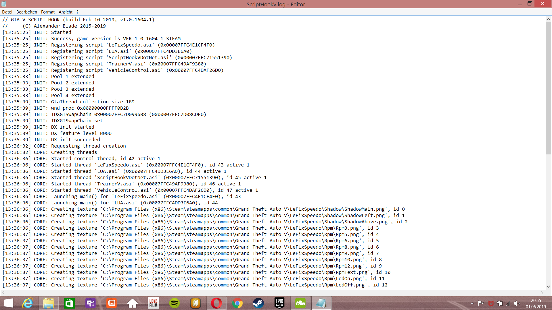The image size is (552, 310).
Task: Open Windows Store taskbar icon
Action: (70, 303)
